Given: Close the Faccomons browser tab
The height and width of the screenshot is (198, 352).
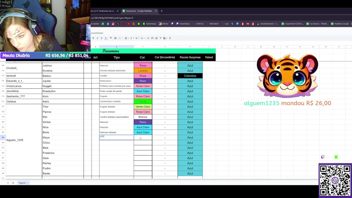Looking at the screenshot, I should point(156,11).
